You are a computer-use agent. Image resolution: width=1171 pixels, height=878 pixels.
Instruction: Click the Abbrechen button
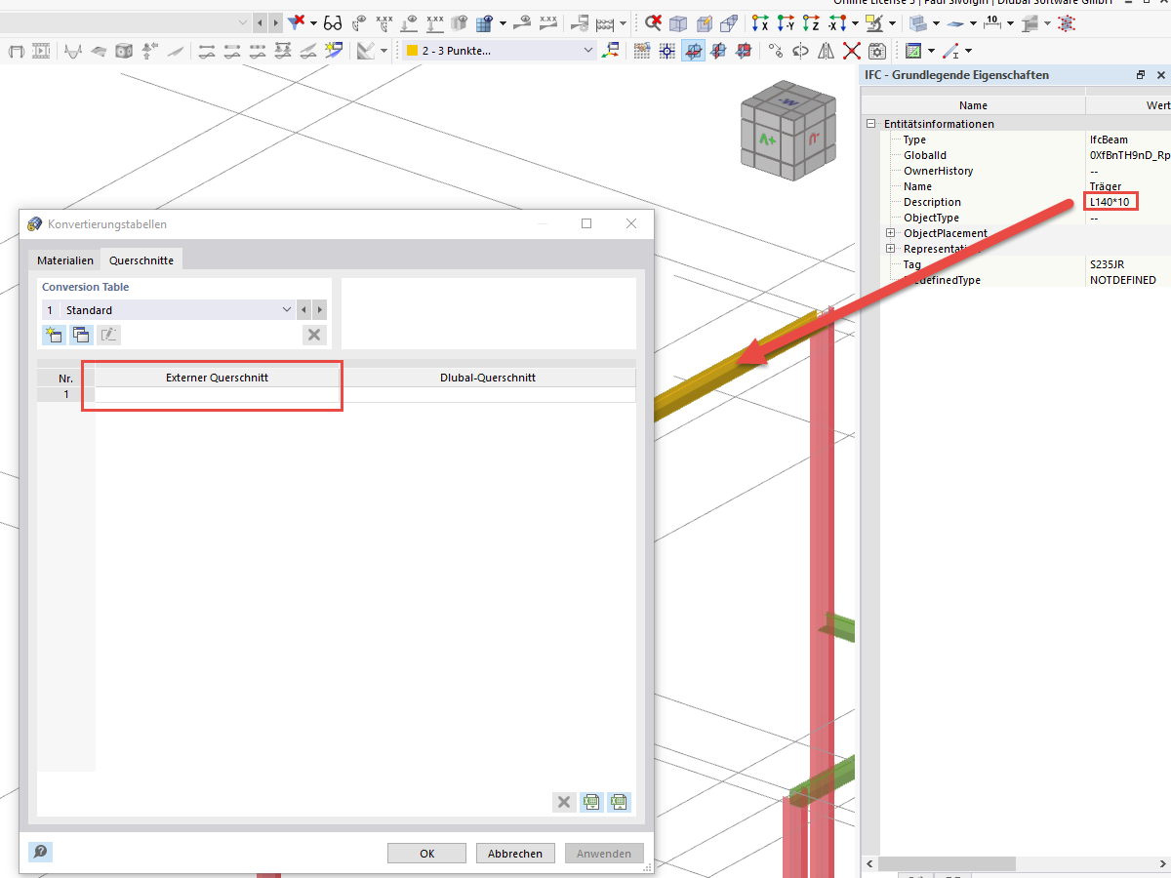point(515,853)
